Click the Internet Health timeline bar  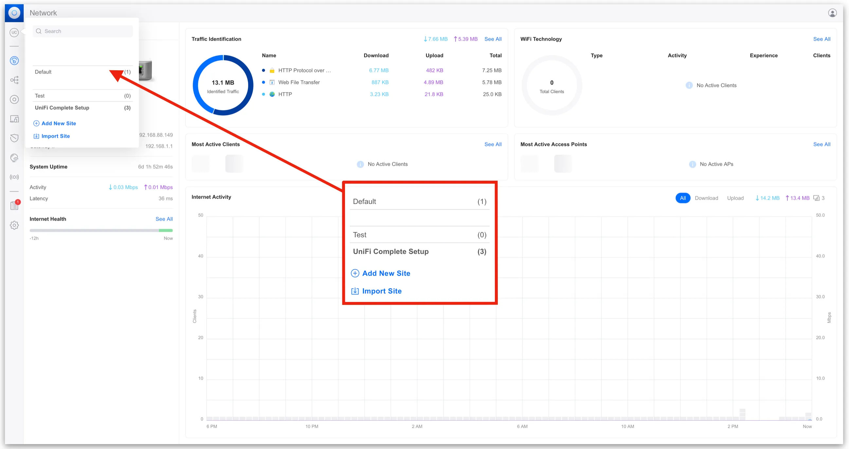[x=101, y=230]
